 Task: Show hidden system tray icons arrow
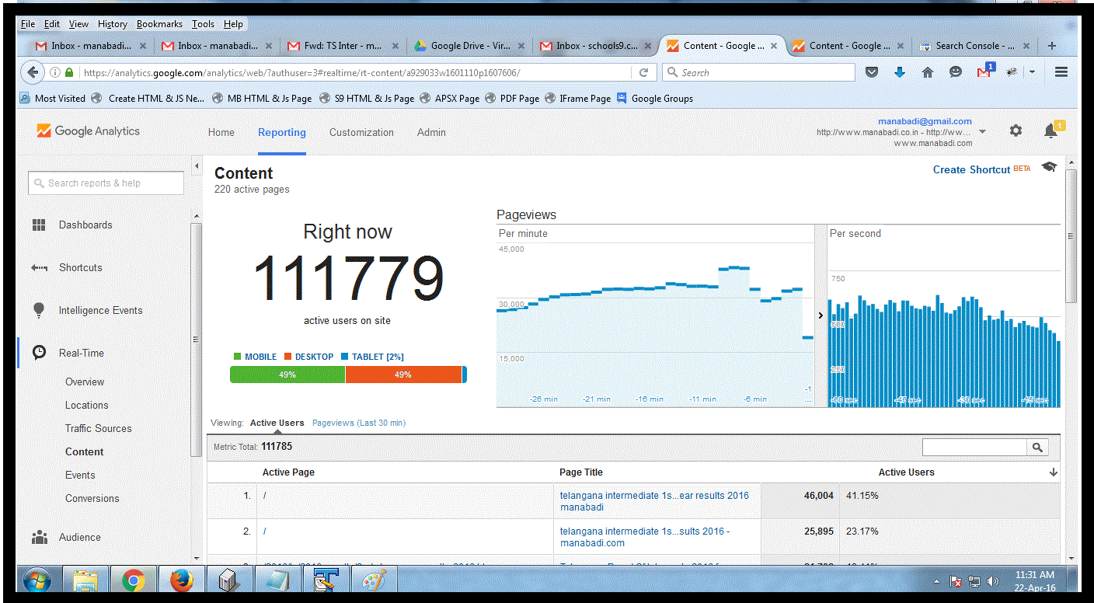point(937,581)
